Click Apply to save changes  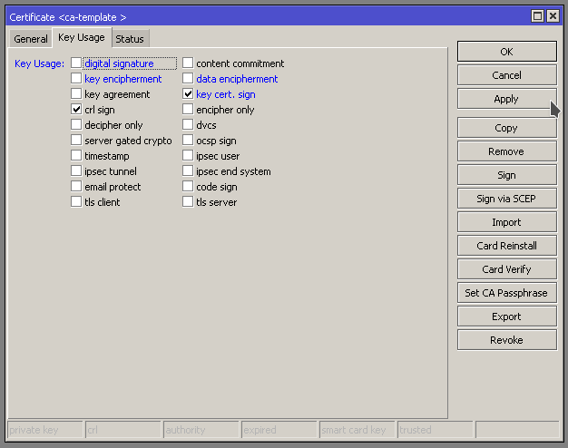coord(506,99)
